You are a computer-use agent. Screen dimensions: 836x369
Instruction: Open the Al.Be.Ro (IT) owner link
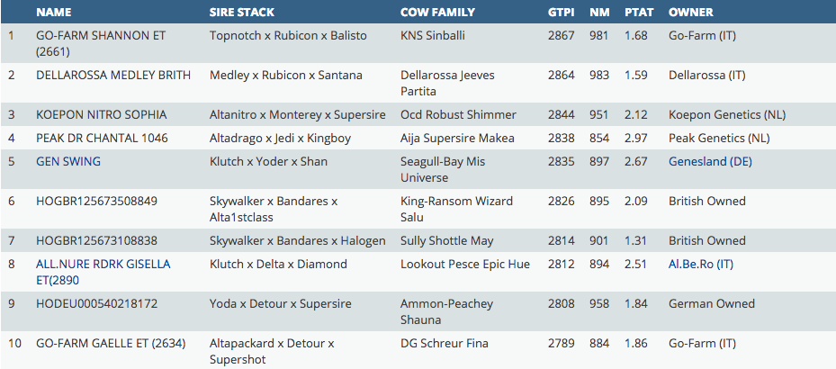click(x=701, y=265)
